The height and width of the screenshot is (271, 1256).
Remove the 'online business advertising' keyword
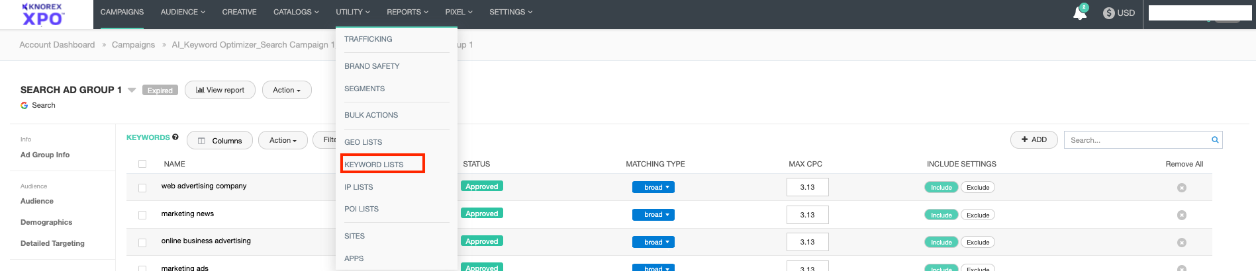pos(1181,243)
